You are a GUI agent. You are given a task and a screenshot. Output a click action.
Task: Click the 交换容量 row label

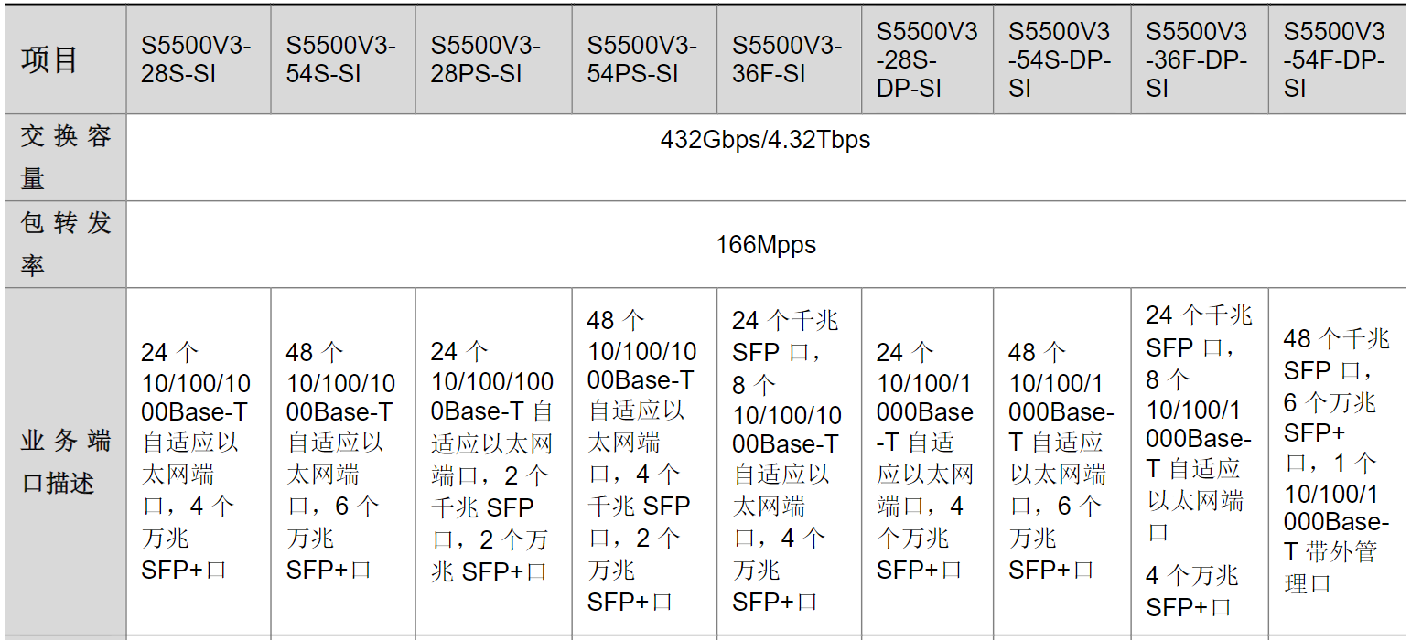click(x=65, y=157)
